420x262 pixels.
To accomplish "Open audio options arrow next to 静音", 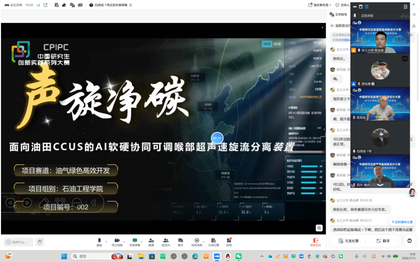I will [x=106, y=241].
